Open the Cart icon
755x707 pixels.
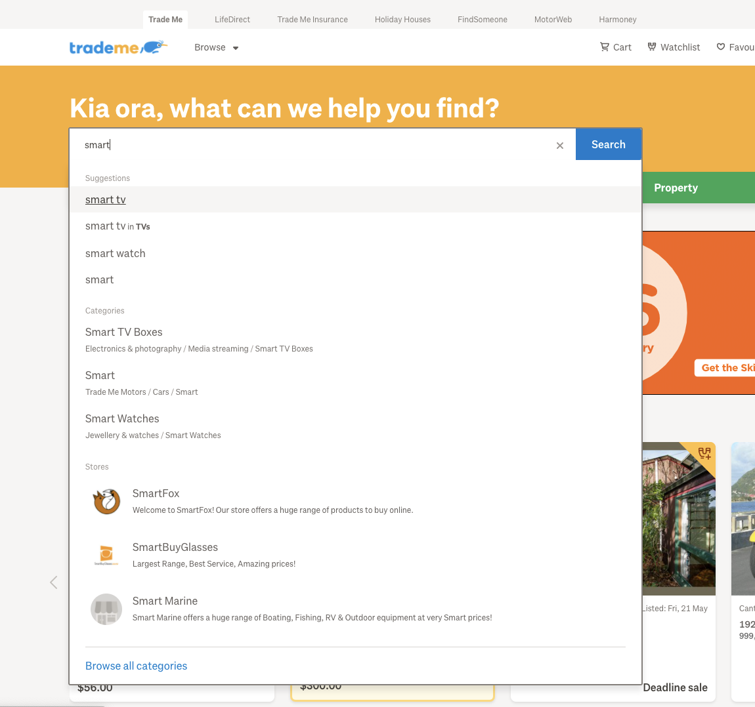click(x=604, y=47)
